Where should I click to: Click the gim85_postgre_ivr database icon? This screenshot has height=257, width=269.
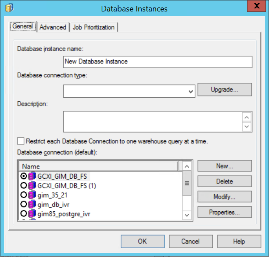32,214
